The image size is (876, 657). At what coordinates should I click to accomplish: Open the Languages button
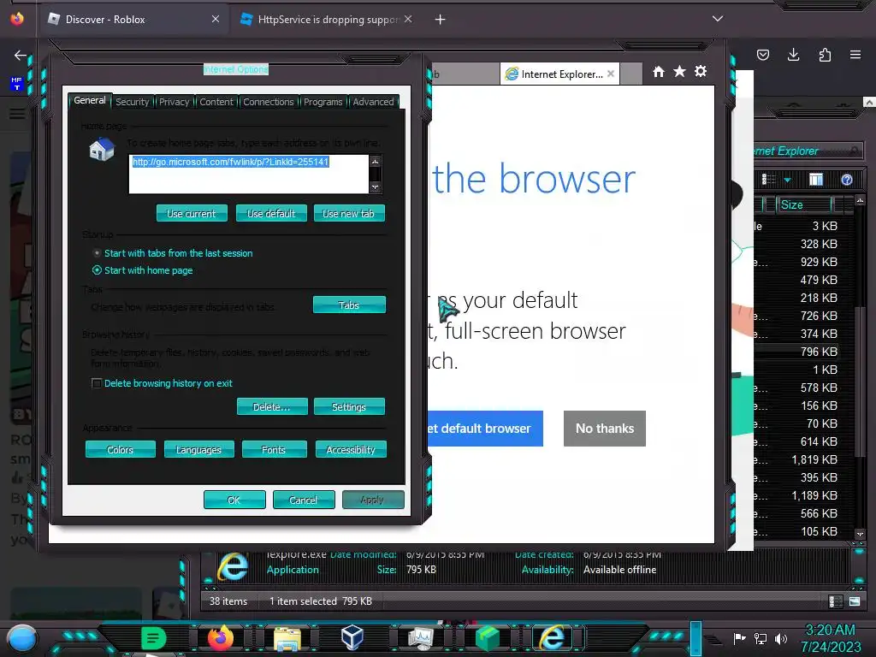pyautogui.click(x=198, y=449)
